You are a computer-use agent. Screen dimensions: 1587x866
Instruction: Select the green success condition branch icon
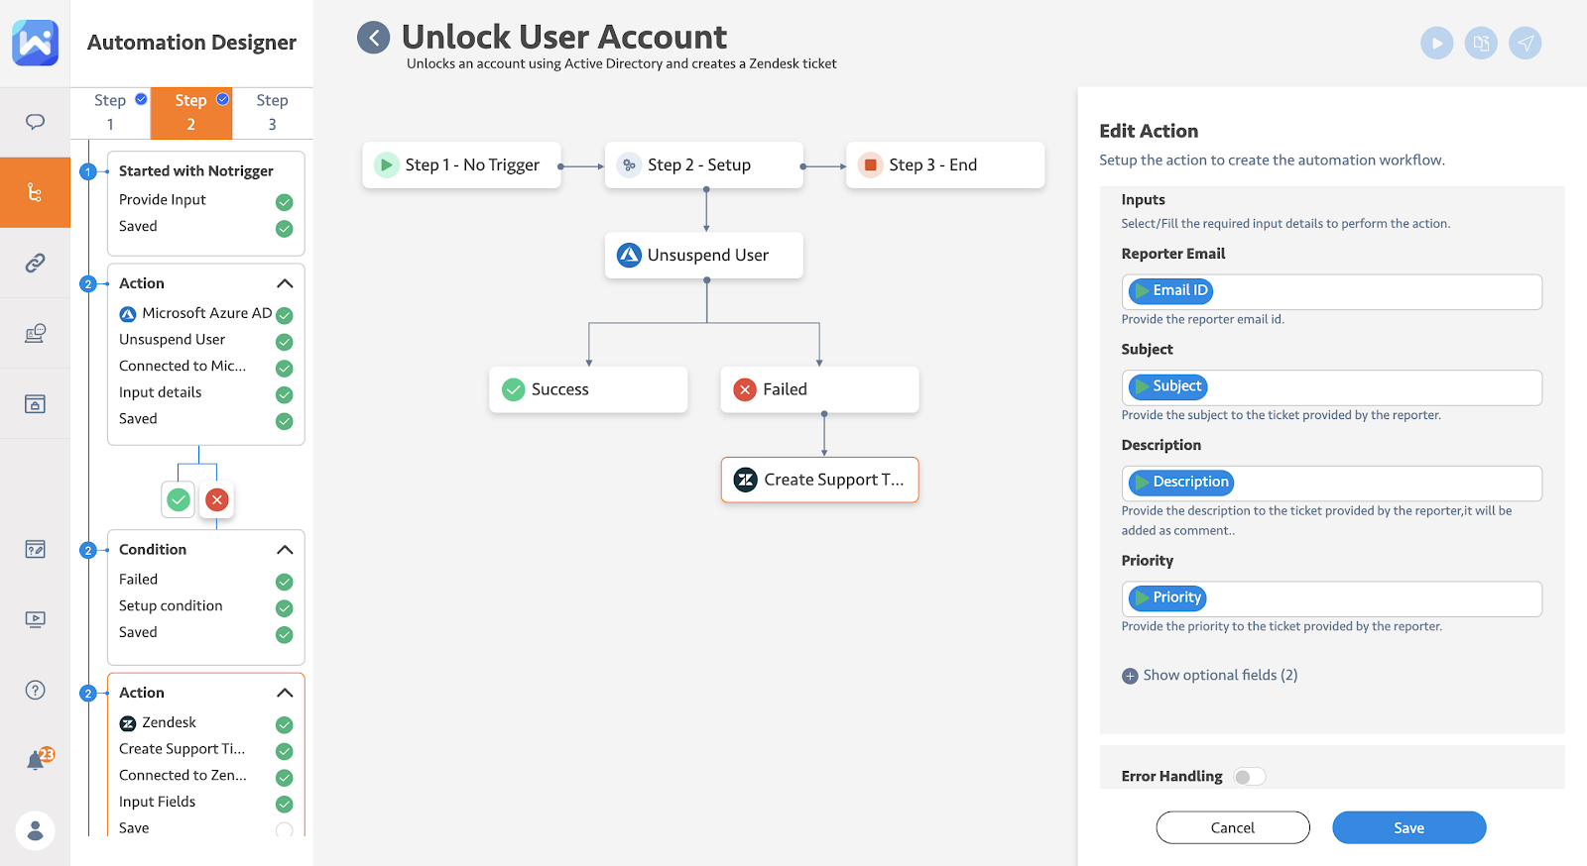[179, 500]
